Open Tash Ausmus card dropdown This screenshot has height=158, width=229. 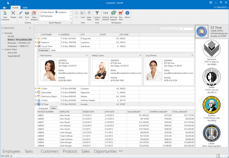point(86,55)
